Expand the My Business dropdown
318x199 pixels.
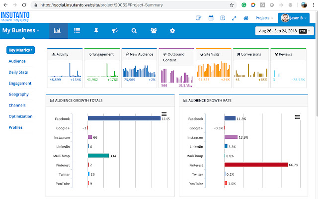point(21,30)
